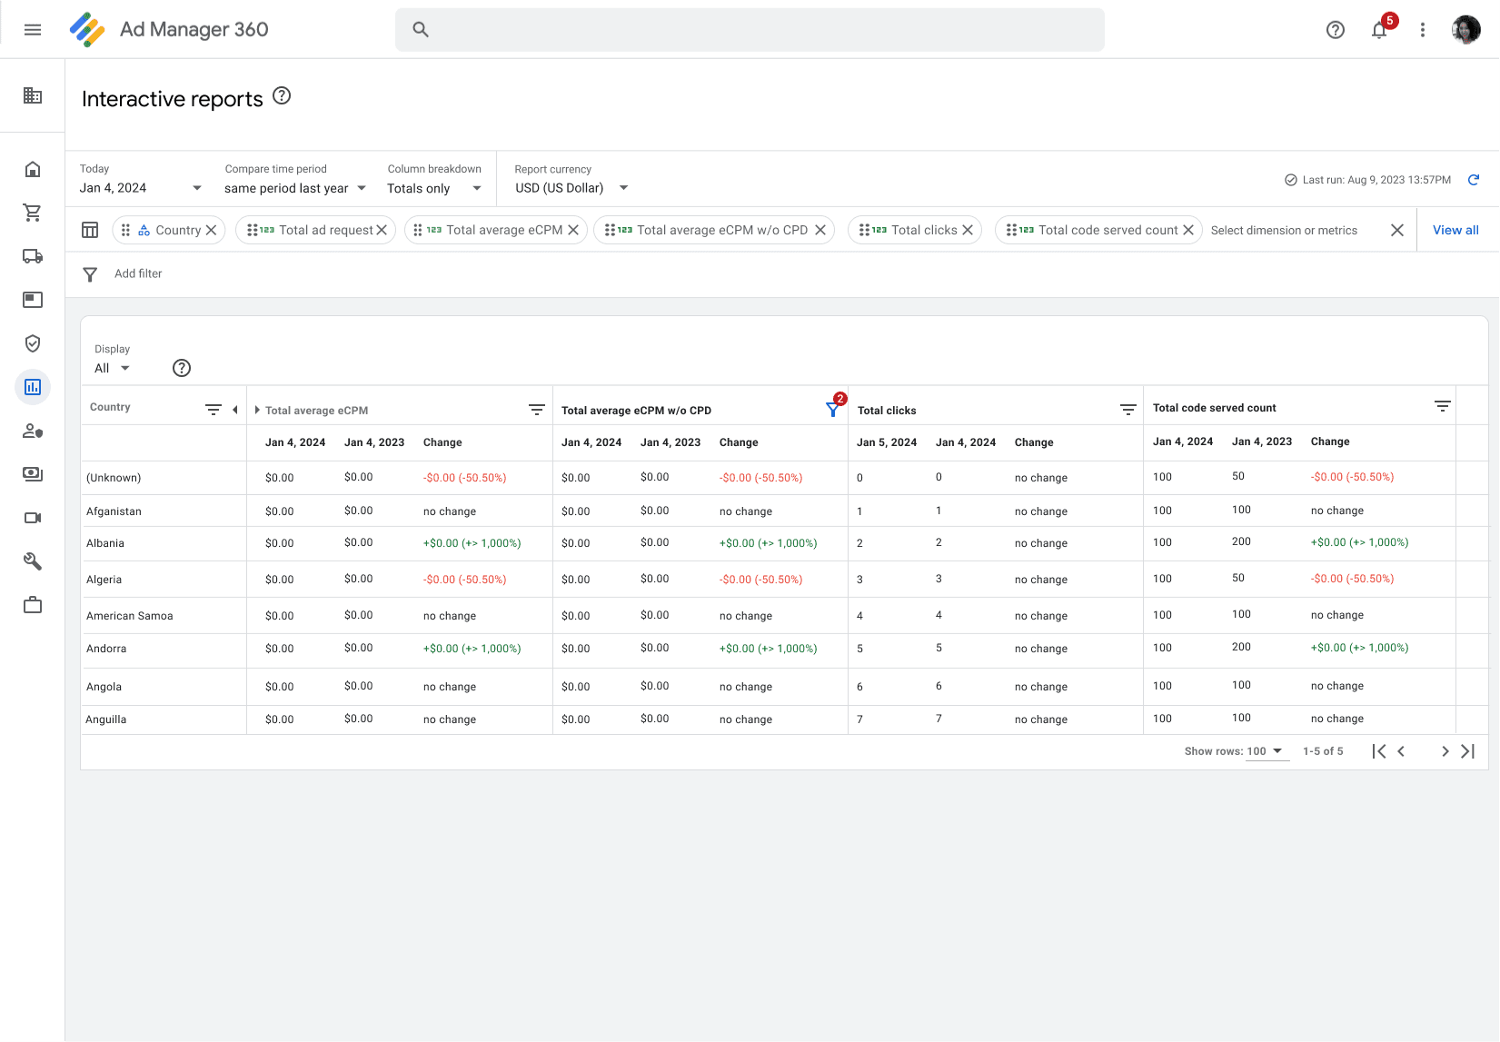Open the column layout table icon
The height and width of the screenshot is (1042, 1500).
point(90,230)
